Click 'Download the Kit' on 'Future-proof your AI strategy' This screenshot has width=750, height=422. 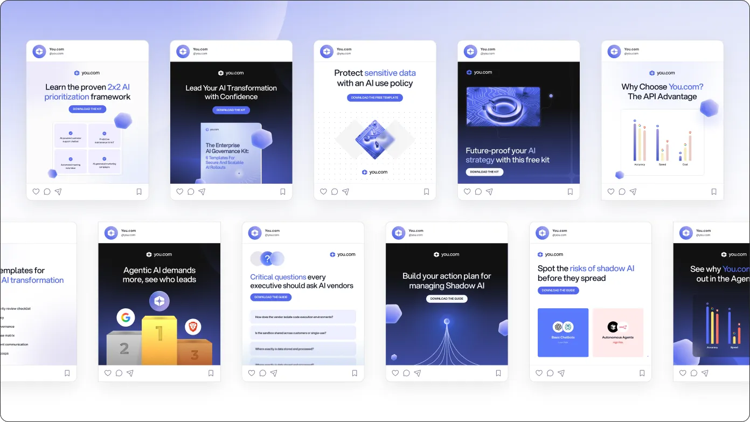point(484,172)
